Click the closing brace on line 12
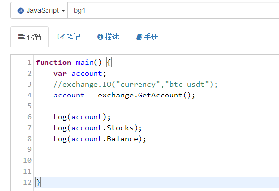 38,182
